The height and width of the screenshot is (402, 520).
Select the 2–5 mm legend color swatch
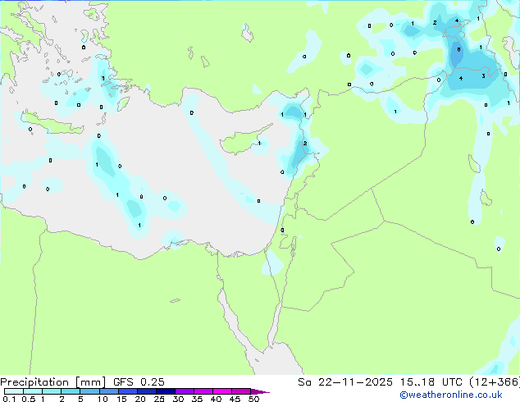pyautogui.click(x=71, y=391)
